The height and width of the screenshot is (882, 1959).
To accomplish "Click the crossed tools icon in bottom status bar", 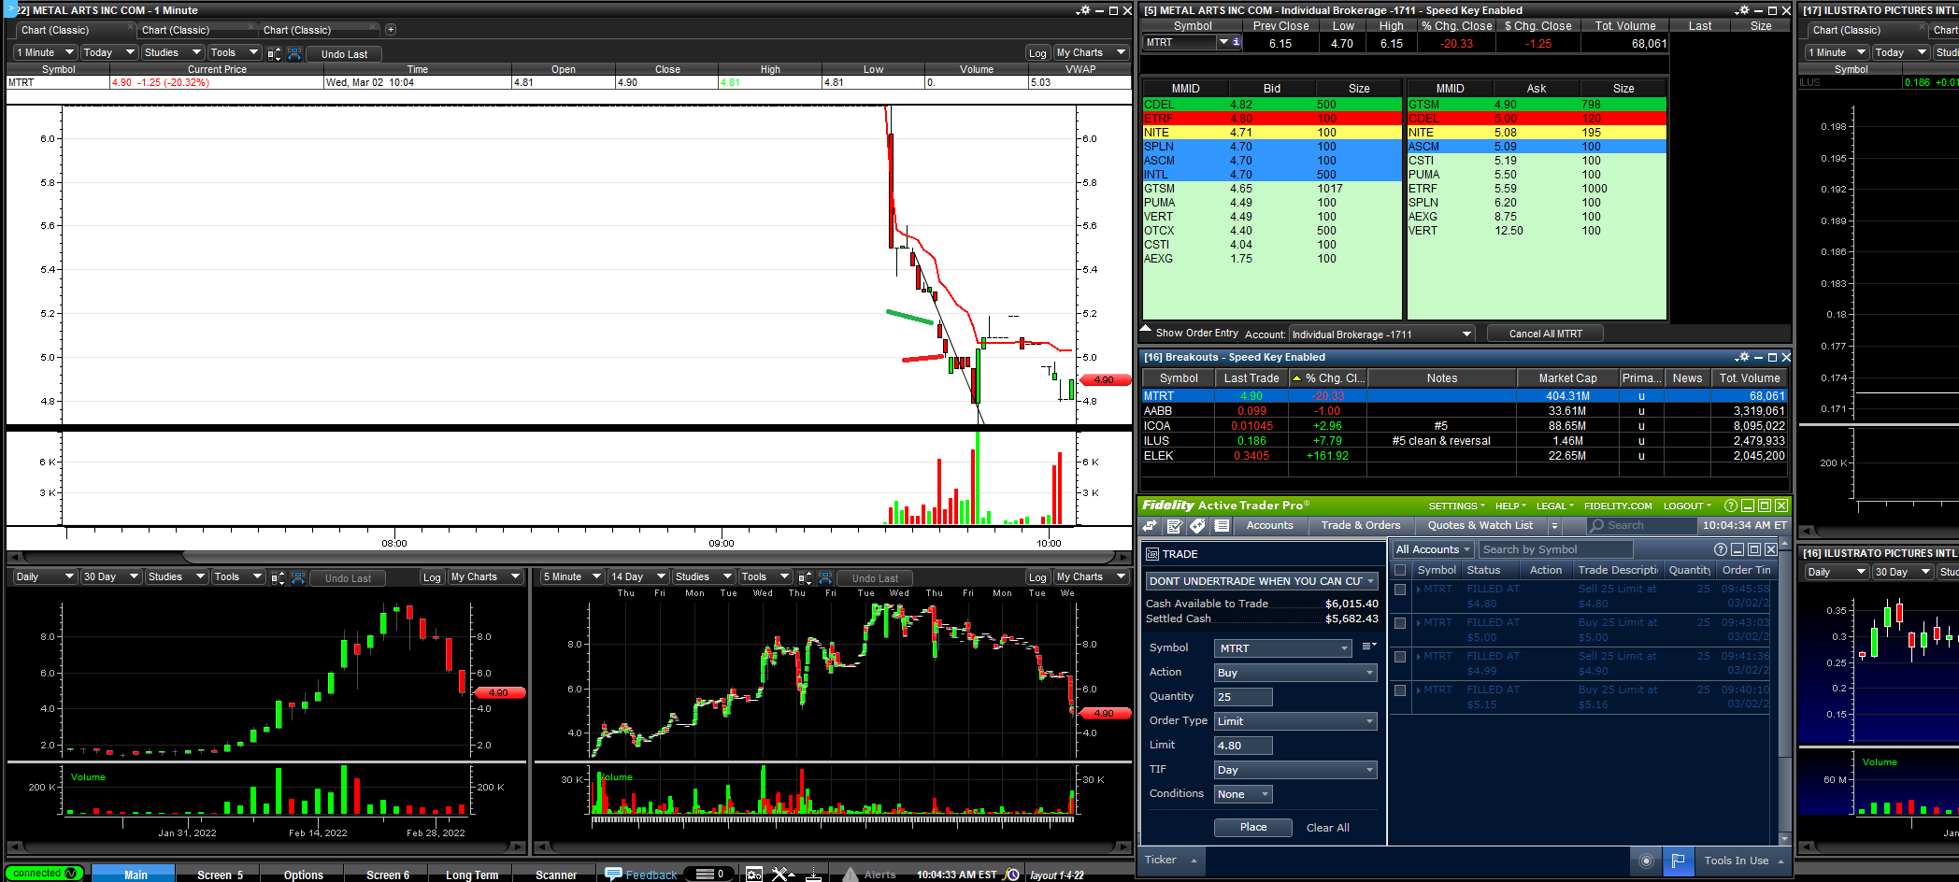I will [780, 875].
